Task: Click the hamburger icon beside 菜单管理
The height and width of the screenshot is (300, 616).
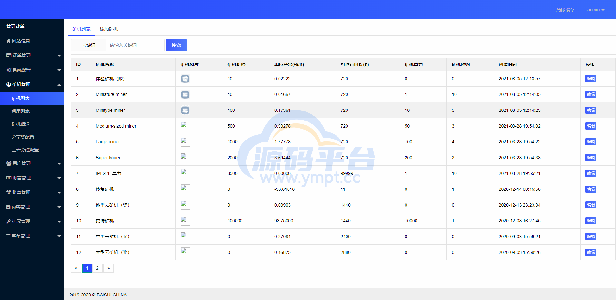Action: point(9,236)
